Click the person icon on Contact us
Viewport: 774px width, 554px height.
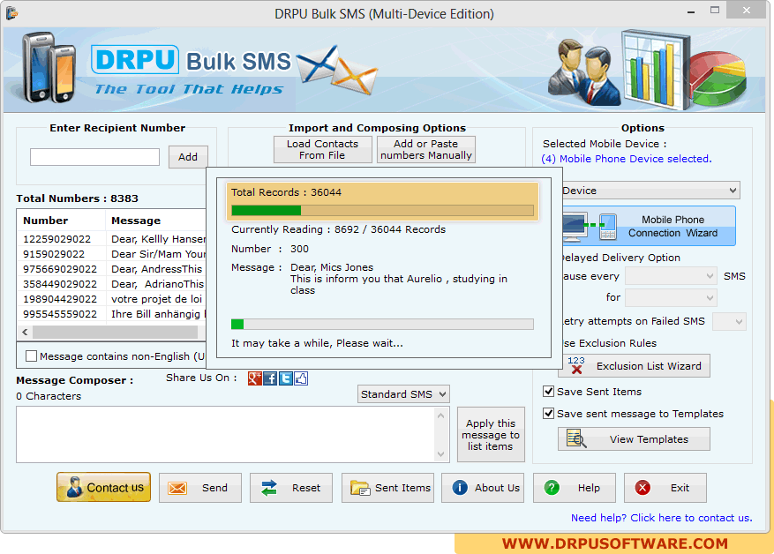(x=74, y=487)
